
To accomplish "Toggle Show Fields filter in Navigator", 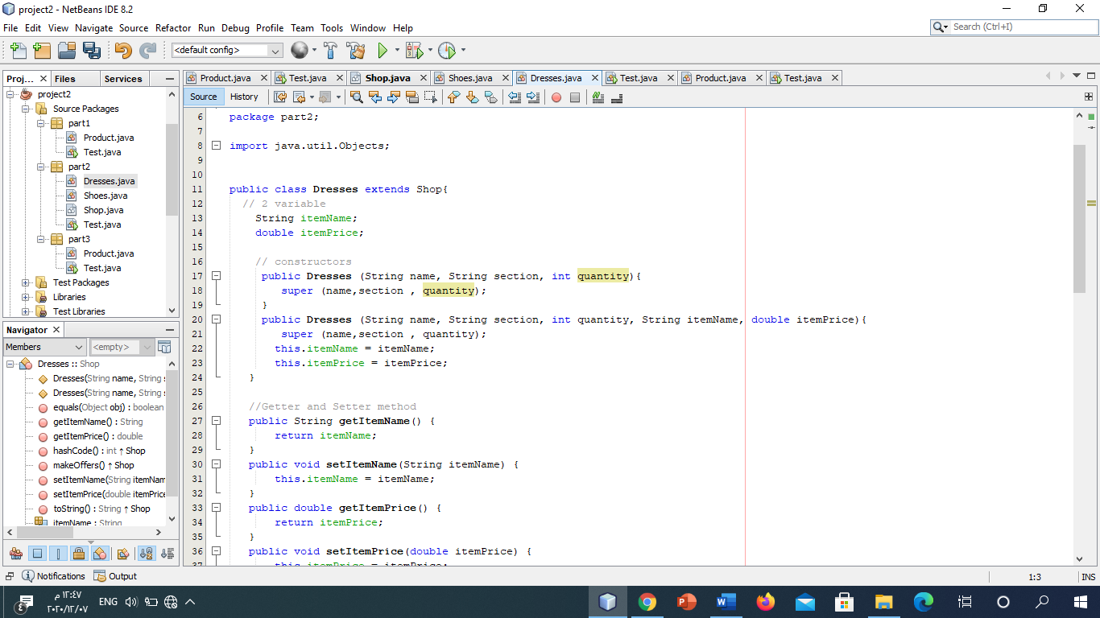I will (37, 554).
